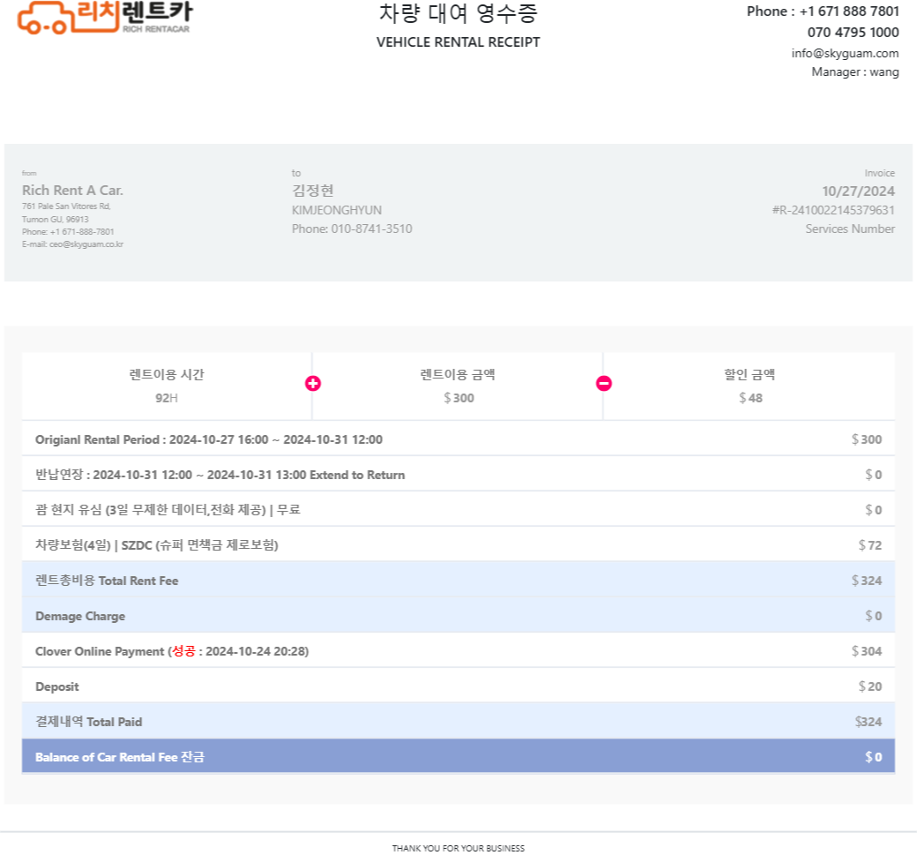The width and height of the screenshot is (917, 855).
Task: Click the Total Paid row
Action: [x=458, y=721]
